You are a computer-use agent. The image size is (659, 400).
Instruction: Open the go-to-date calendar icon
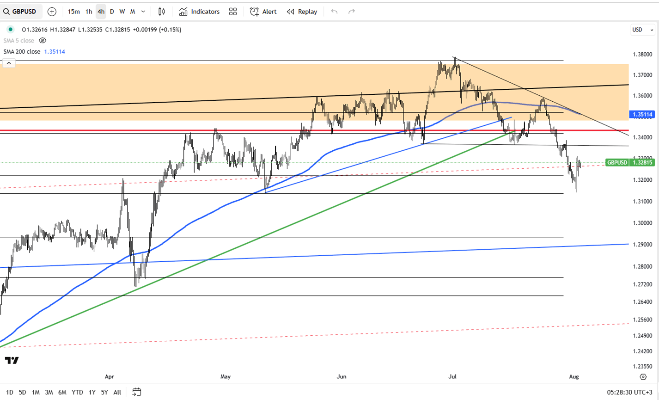pos(136,392)
